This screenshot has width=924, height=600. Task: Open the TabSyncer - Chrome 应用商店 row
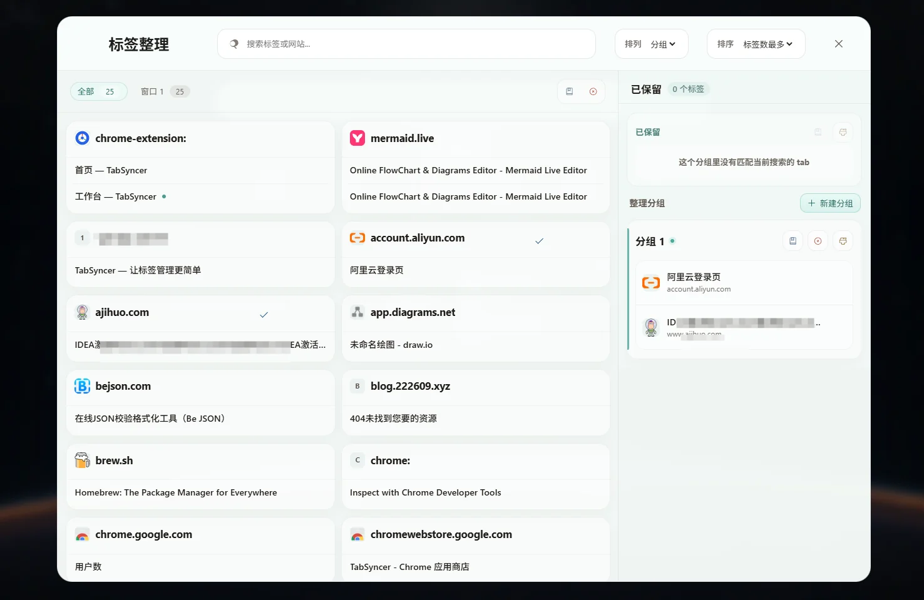tap(476, 567)
